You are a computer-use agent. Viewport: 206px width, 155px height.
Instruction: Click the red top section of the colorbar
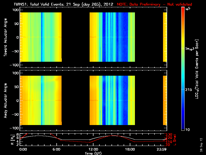tap(183, 10)
